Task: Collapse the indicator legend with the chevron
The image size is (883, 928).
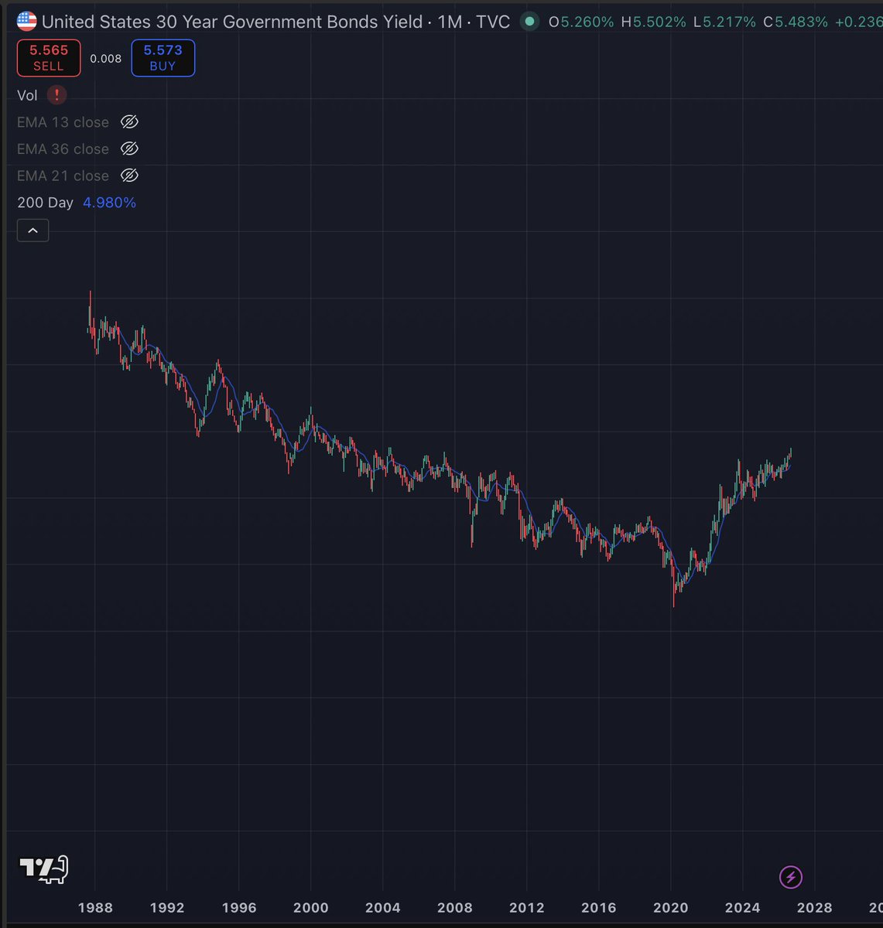Action: click(x=33, y=230)
